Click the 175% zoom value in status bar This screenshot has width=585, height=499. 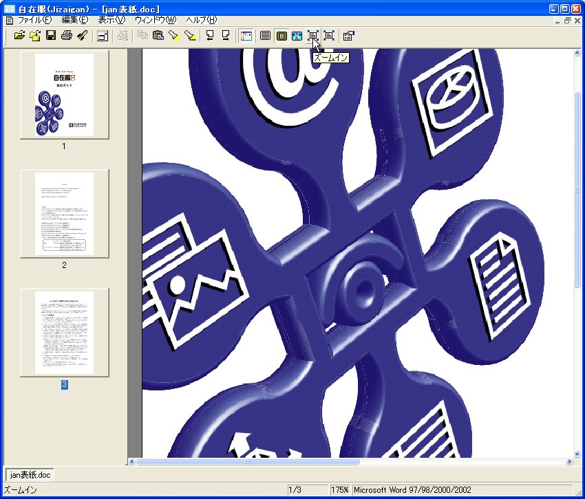click(340, 489)
